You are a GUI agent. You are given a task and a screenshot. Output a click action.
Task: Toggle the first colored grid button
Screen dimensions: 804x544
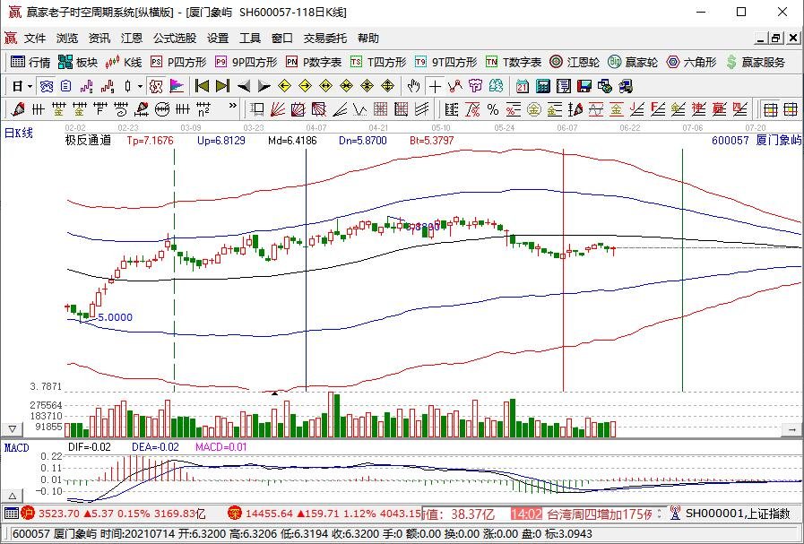770,108
